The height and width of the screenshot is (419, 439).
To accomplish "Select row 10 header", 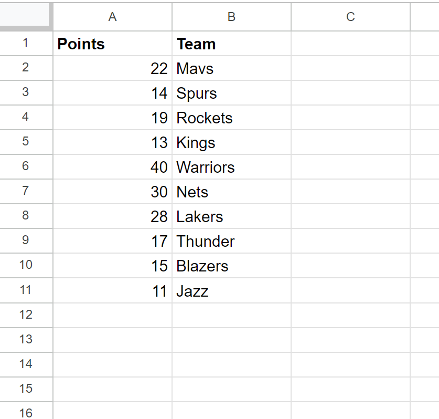I will tap(26, 266).
